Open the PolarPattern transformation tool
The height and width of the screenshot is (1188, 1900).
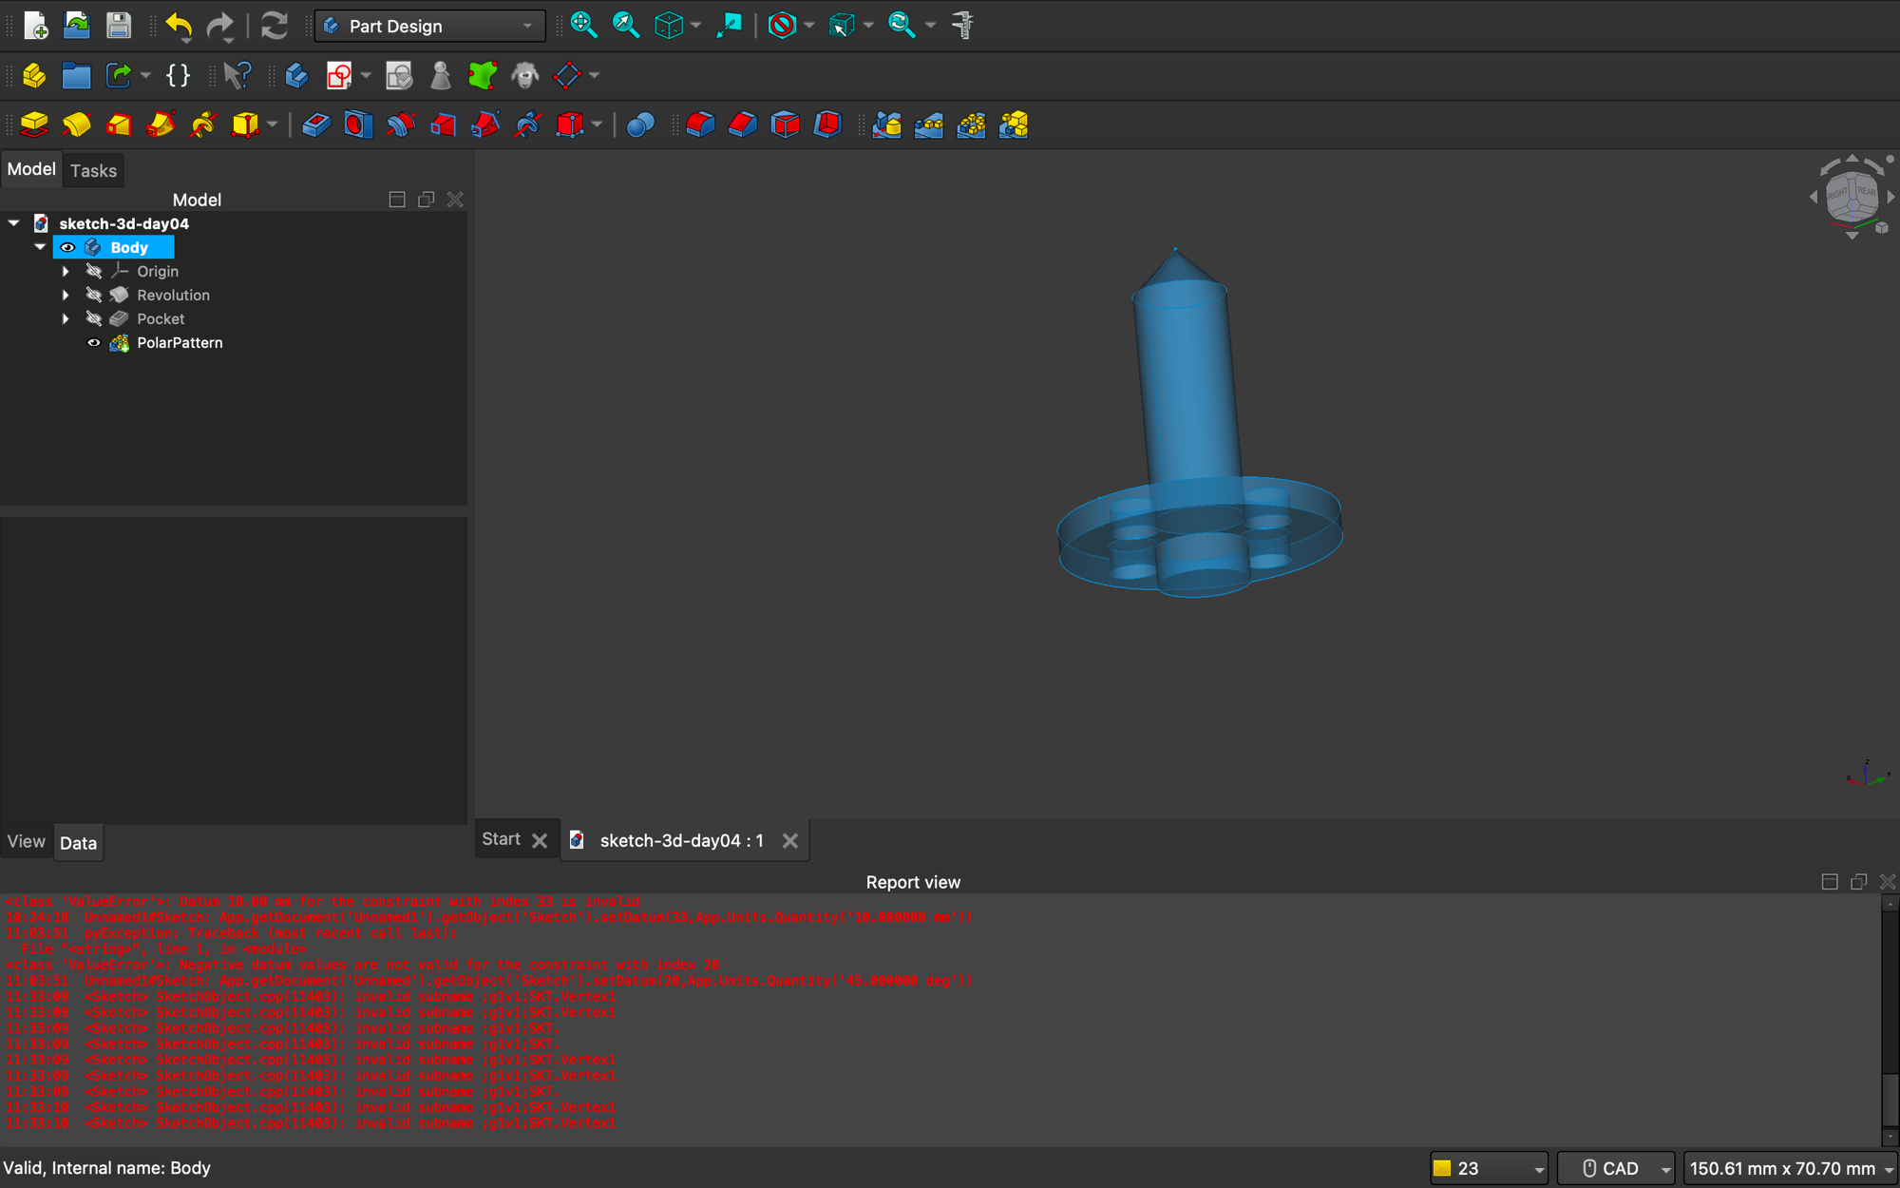[x=971, y=124]
